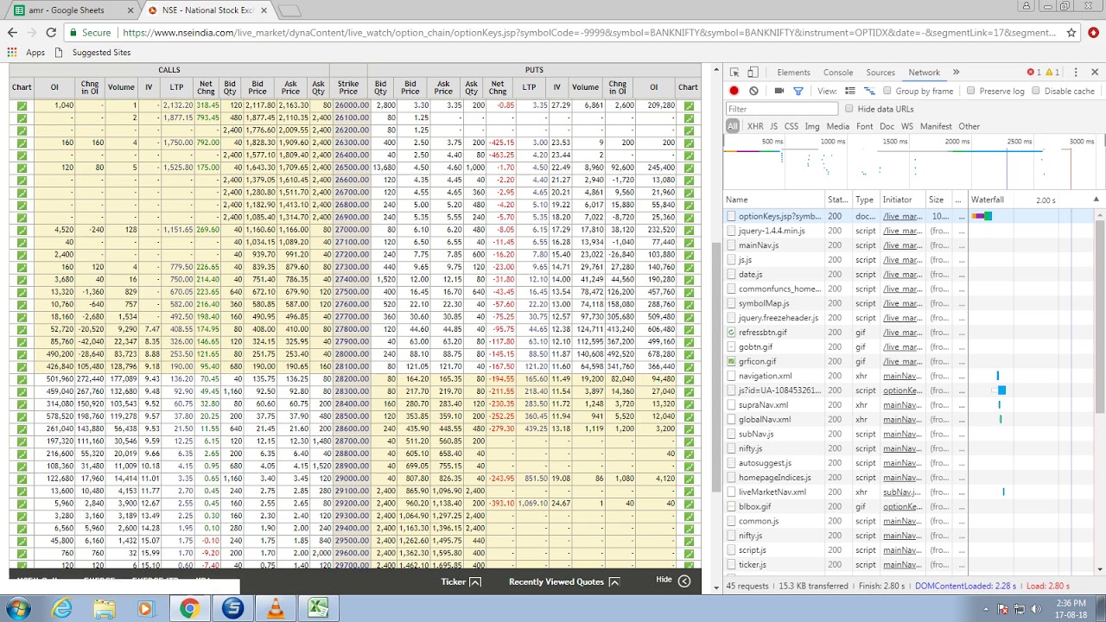Screen dimensions: 1106x622
Task: Switch to the Console tab in DevTools
Action: click(x=838, y=73)
